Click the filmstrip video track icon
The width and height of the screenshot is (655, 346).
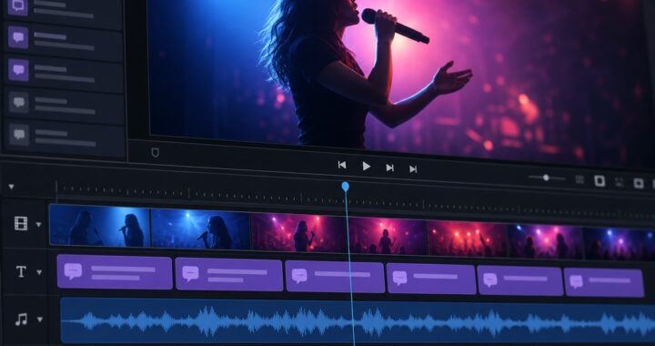coord(21,224)
